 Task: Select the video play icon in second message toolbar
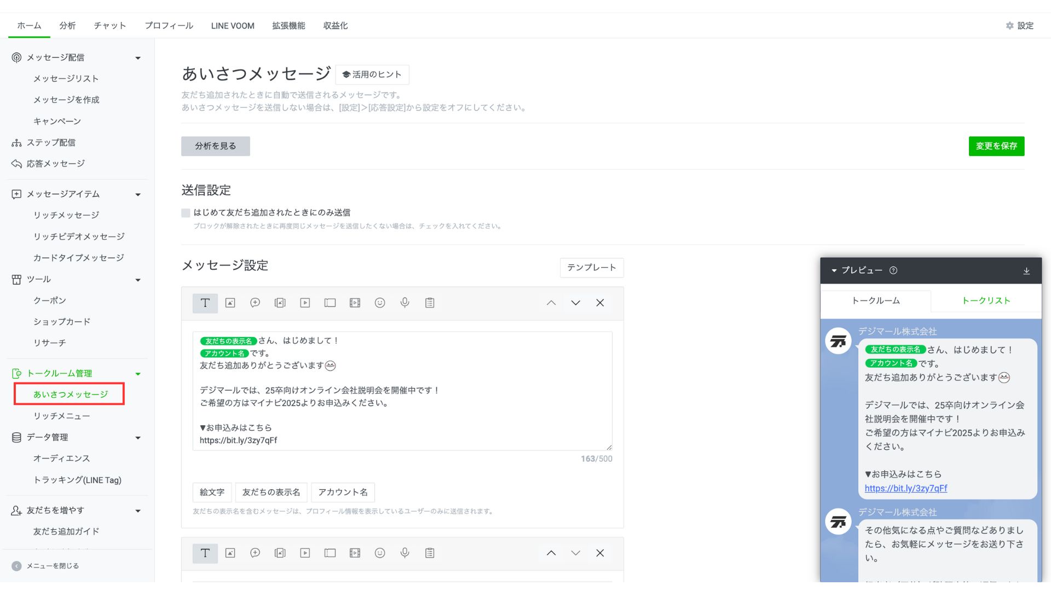tap(305, 553)
